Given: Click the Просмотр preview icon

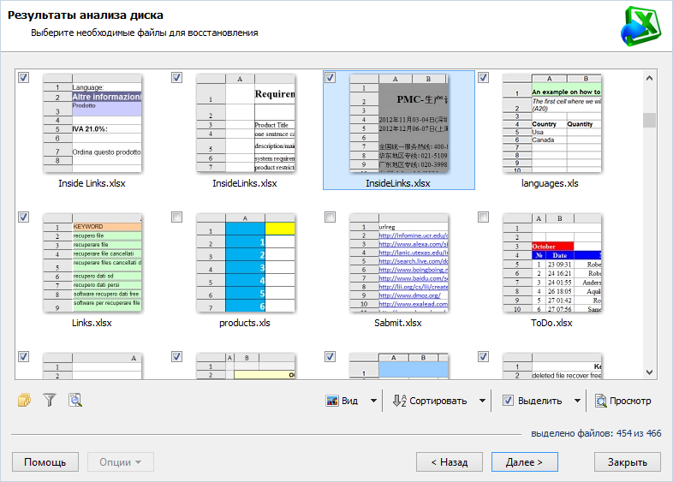Looking at the screenshot, I should pyautogui.click(x=600, y=401).
